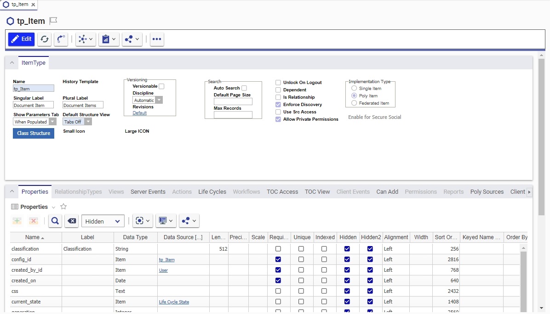Open the Discipline Automatic dropdown
This screenshot has height=314, width=550.
point(148,100)
